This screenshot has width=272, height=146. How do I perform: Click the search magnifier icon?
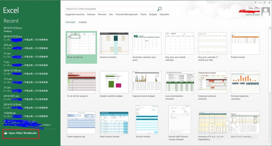[159, 9]
